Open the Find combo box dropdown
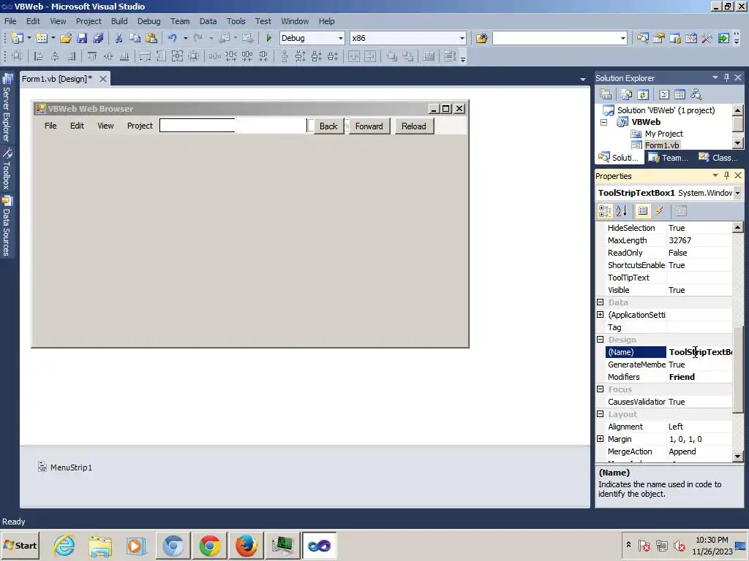749x561 pixels. point(623,38)
